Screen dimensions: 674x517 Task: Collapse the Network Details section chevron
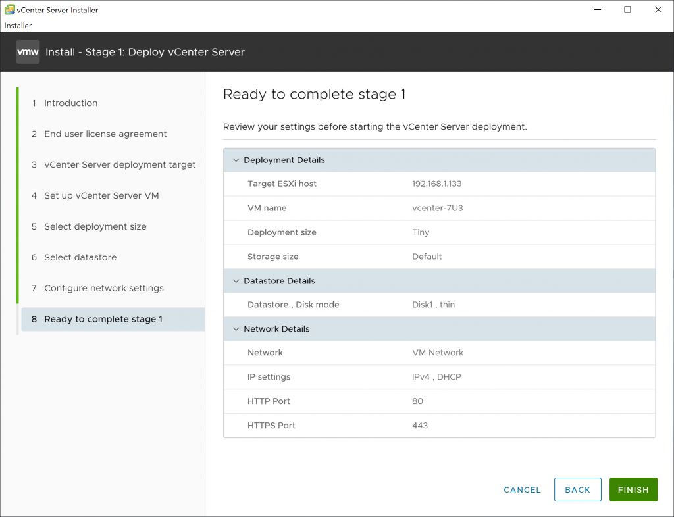(x=236, y=329)
